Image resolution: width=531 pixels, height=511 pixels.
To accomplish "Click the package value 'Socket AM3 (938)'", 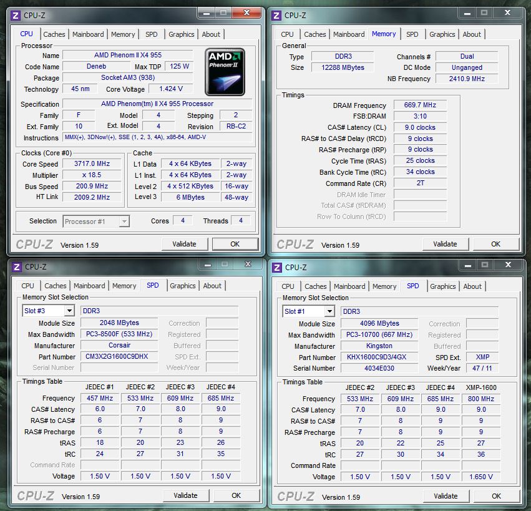I will tap(128, 77).
